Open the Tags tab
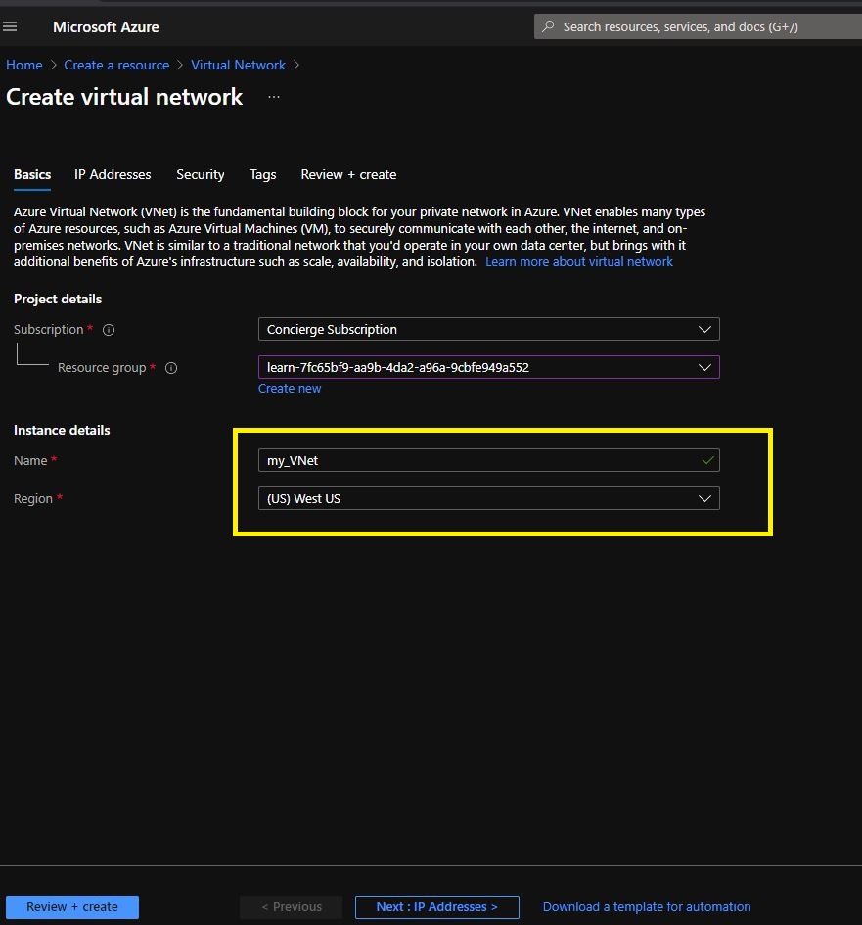 point(263,174)
